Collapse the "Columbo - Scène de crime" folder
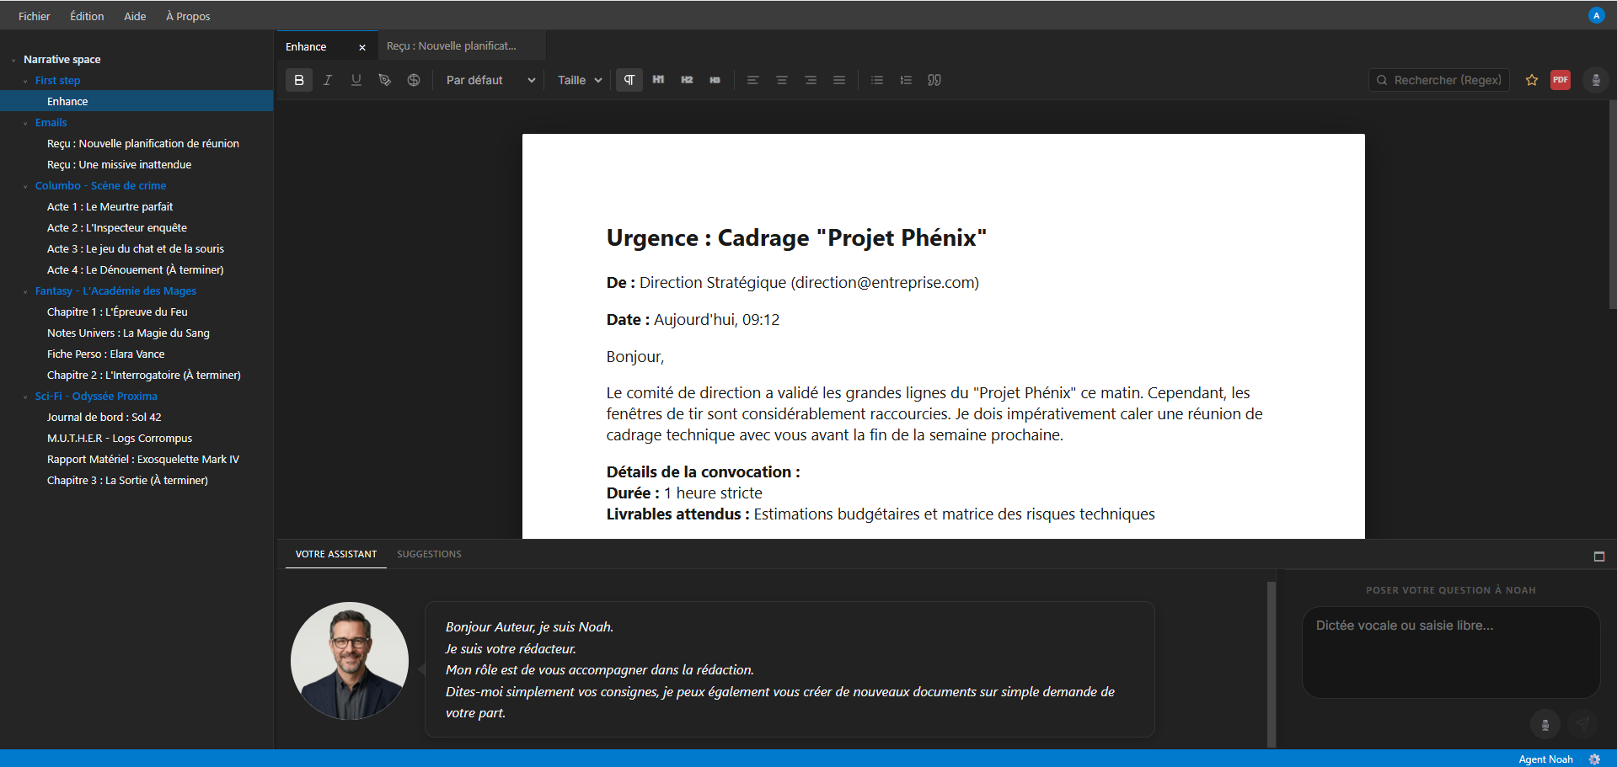The height and width of the screenshot is (767, 1617). (x=25, y=186)
